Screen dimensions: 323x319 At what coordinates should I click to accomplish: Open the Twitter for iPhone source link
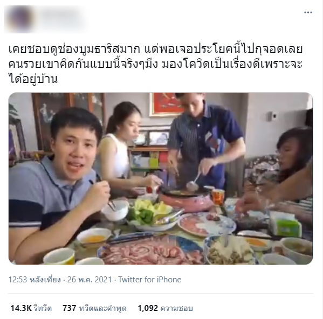tap(150, 280)
